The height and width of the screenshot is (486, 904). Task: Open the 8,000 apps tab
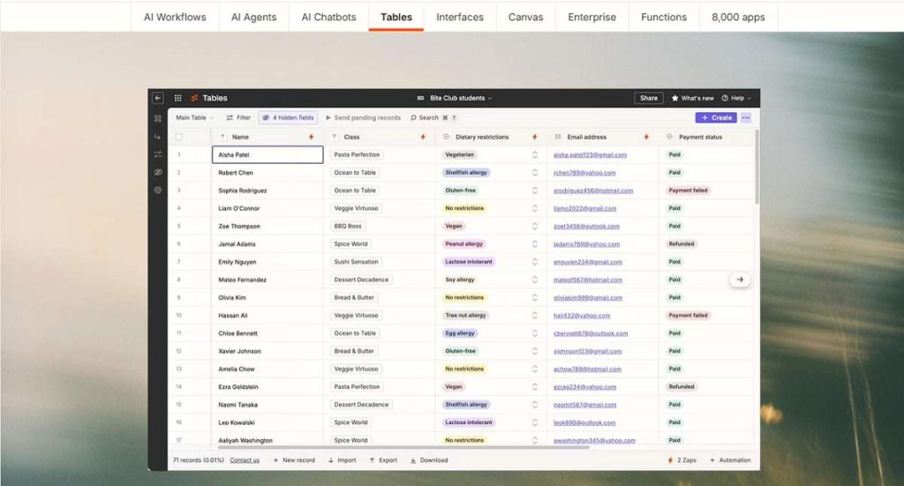(x=738, y=18)
